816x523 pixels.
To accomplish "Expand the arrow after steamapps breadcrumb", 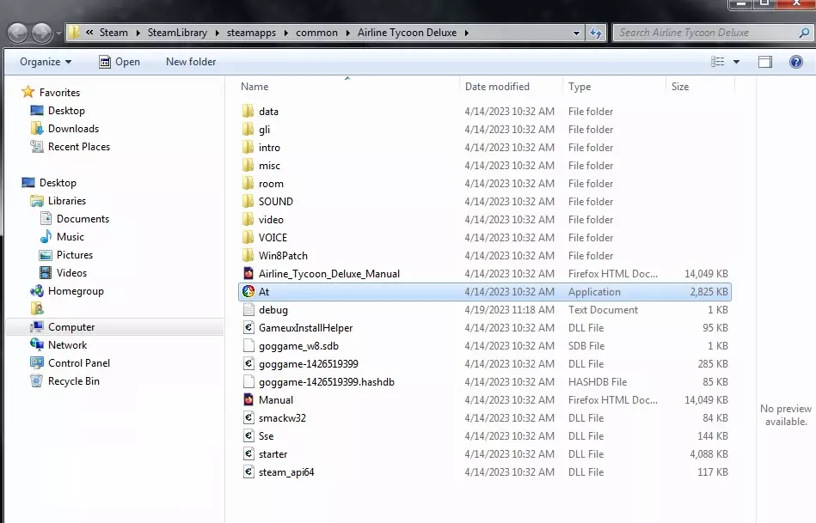I will 285,33.
